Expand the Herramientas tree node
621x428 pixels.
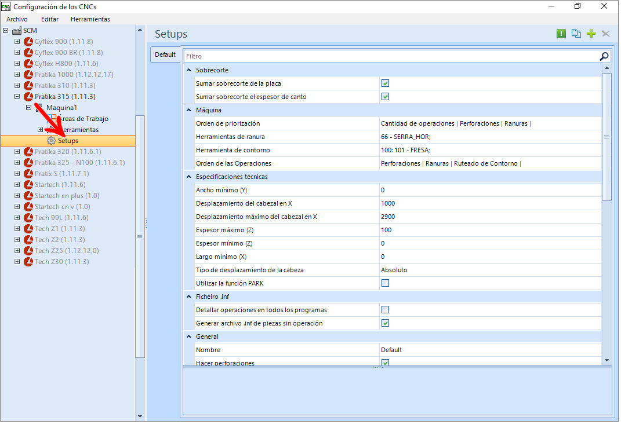pyautogui.click(x=40, y=130)
